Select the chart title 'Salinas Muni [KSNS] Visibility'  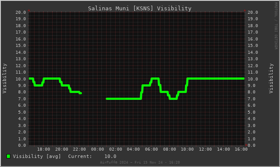click(140, 8)
